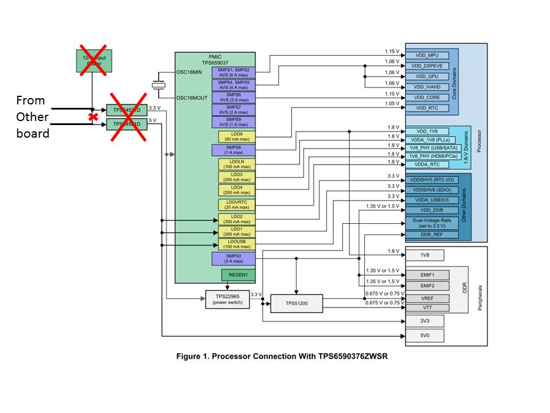This screenshot has width=550, height=413.
Task: Click the LDO9 (50 mA max) block
Action: (237, 137)
